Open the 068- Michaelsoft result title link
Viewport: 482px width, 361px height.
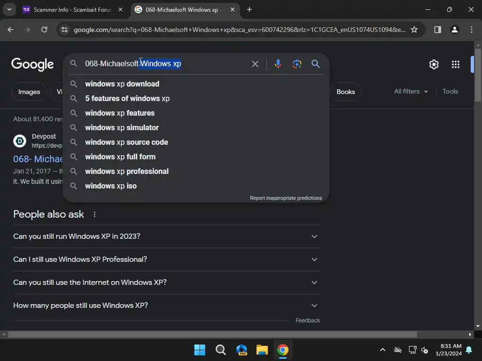pos(38,159)
